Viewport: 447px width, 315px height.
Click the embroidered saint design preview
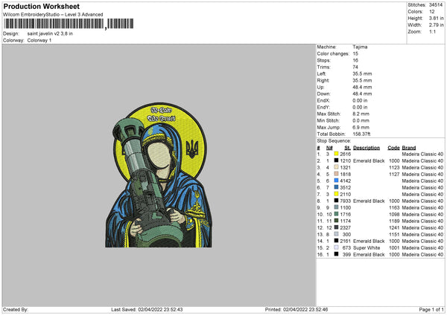coord(159,175)
